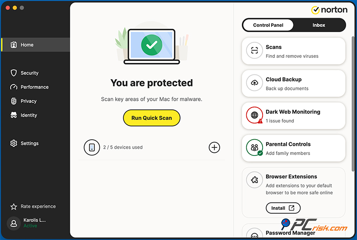Click Rate experience link
357x240 pixels.
click(38, 207)
